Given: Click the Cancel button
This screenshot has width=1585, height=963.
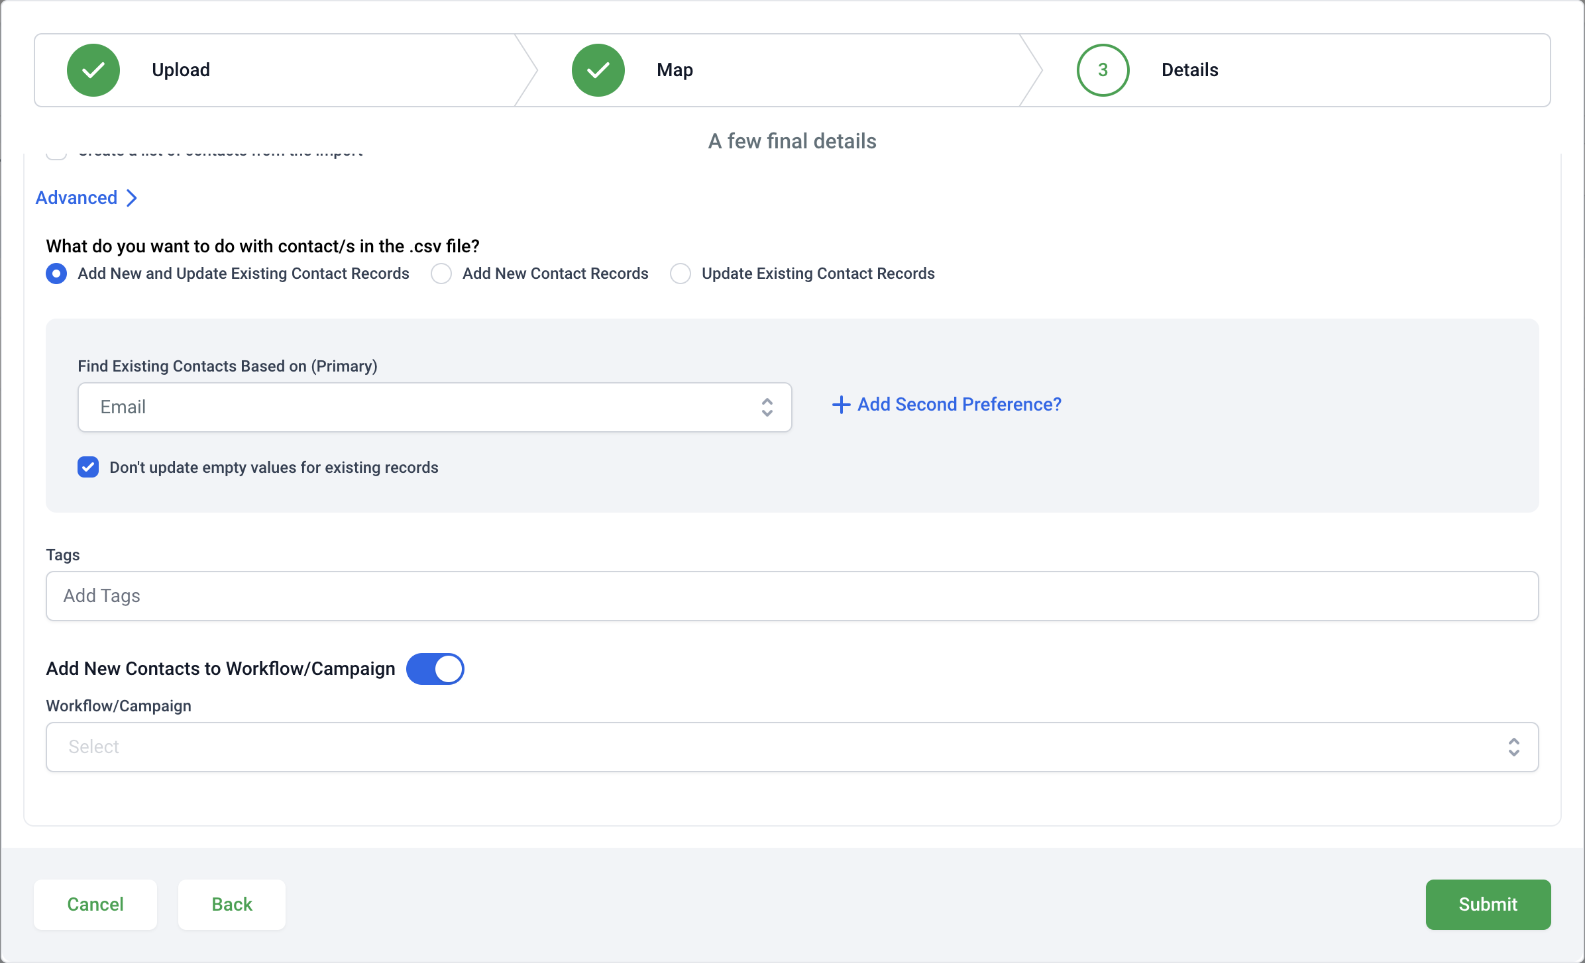Looking at the screenshot, I should [95, 904].
